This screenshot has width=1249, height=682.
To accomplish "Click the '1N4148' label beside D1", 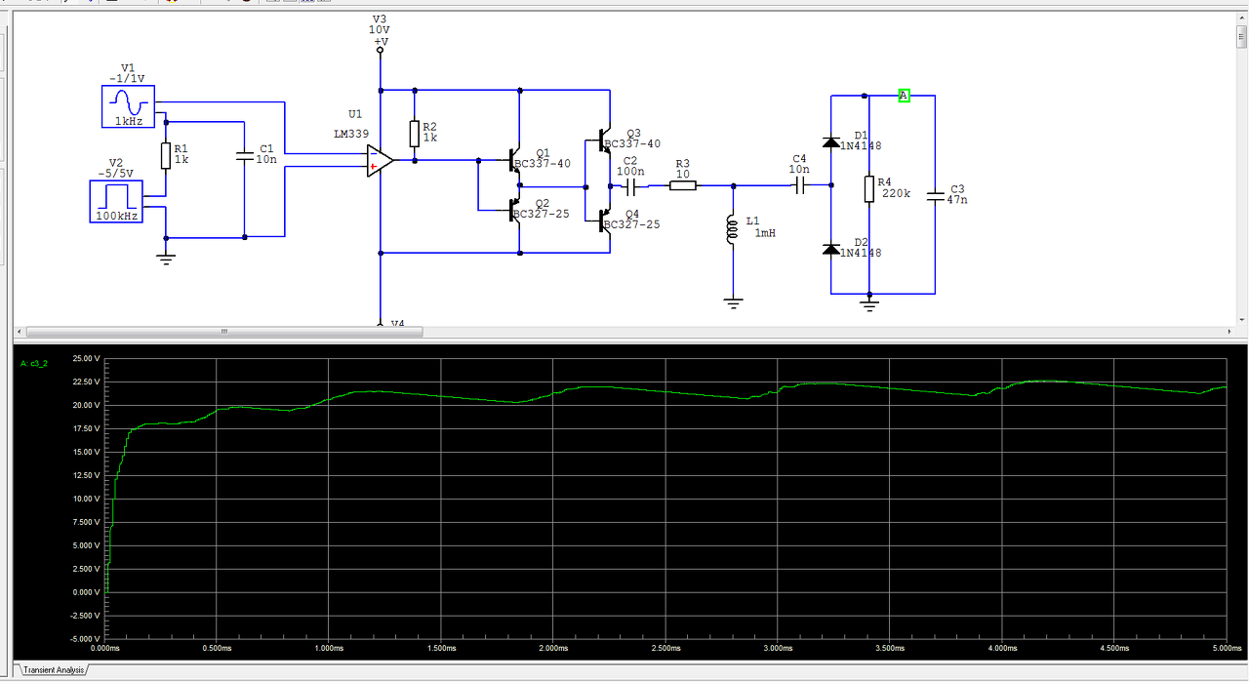I will pyautogui.click(x=861, y=145).
